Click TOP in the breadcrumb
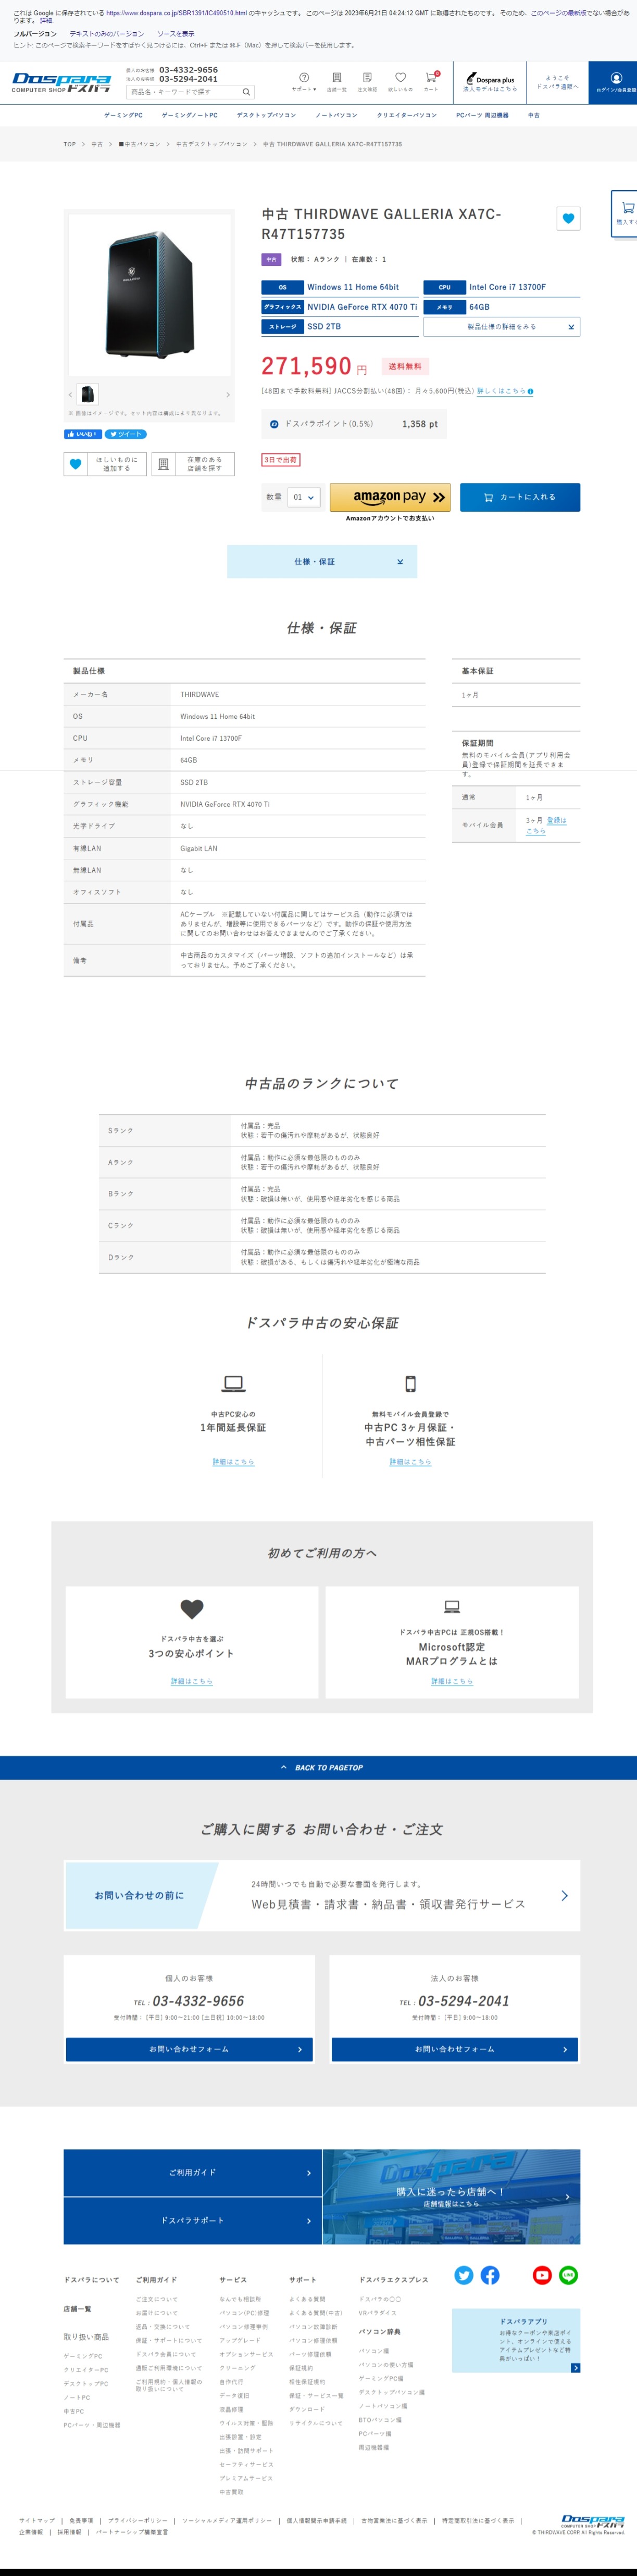The width and height of the screenshot is (637, 2576). [70, 144]
